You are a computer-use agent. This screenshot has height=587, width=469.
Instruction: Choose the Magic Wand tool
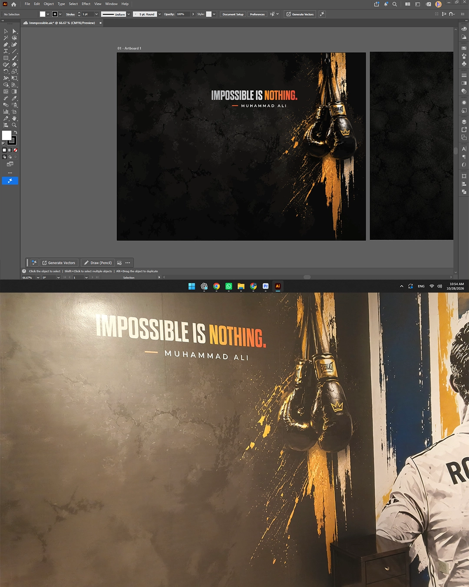(6, 38)
